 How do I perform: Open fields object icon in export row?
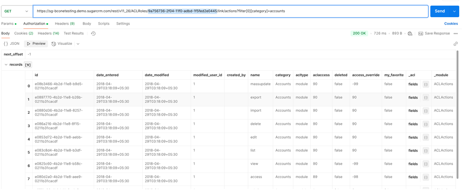[426, 98]
